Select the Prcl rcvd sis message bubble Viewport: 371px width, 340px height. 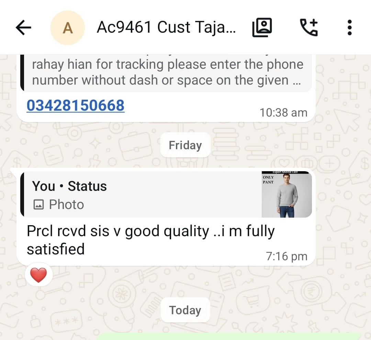tap(166, 217)
